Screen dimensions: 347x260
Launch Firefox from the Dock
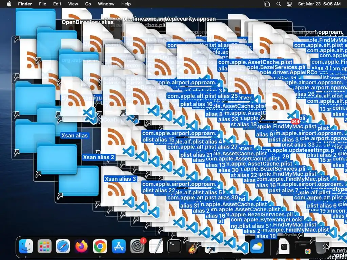pos(81,246)
